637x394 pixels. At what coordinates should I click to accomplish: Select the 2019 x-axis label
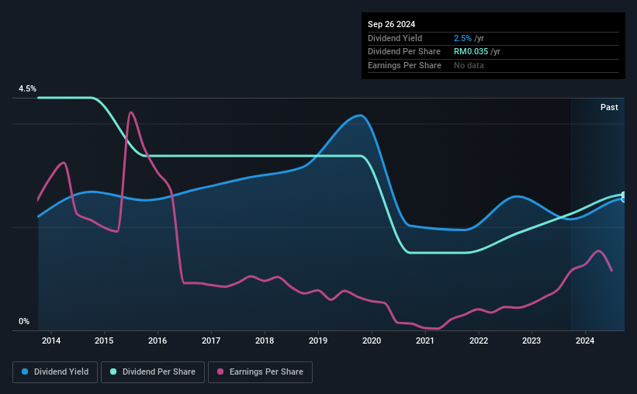[318, 340]
